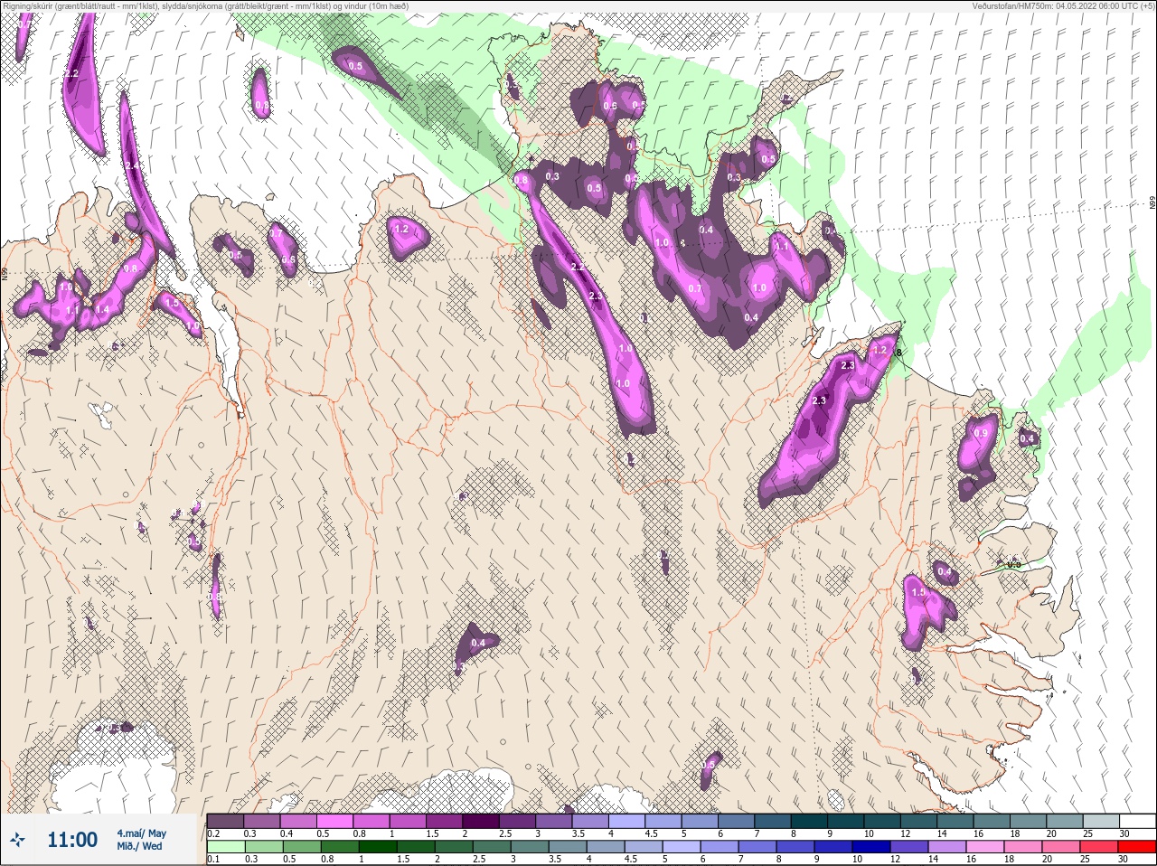Select the 10–12 navy blue bottom-row swatch
The height and width of the screenshot is (866, 1157).
tap(870, 848)
